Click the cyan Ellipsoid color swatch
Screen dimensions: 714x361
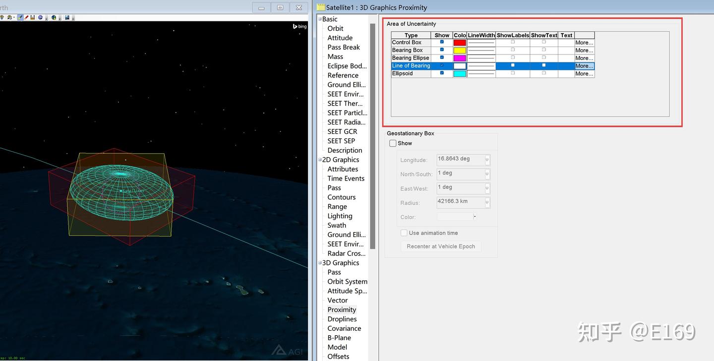[x=460, y=73]
